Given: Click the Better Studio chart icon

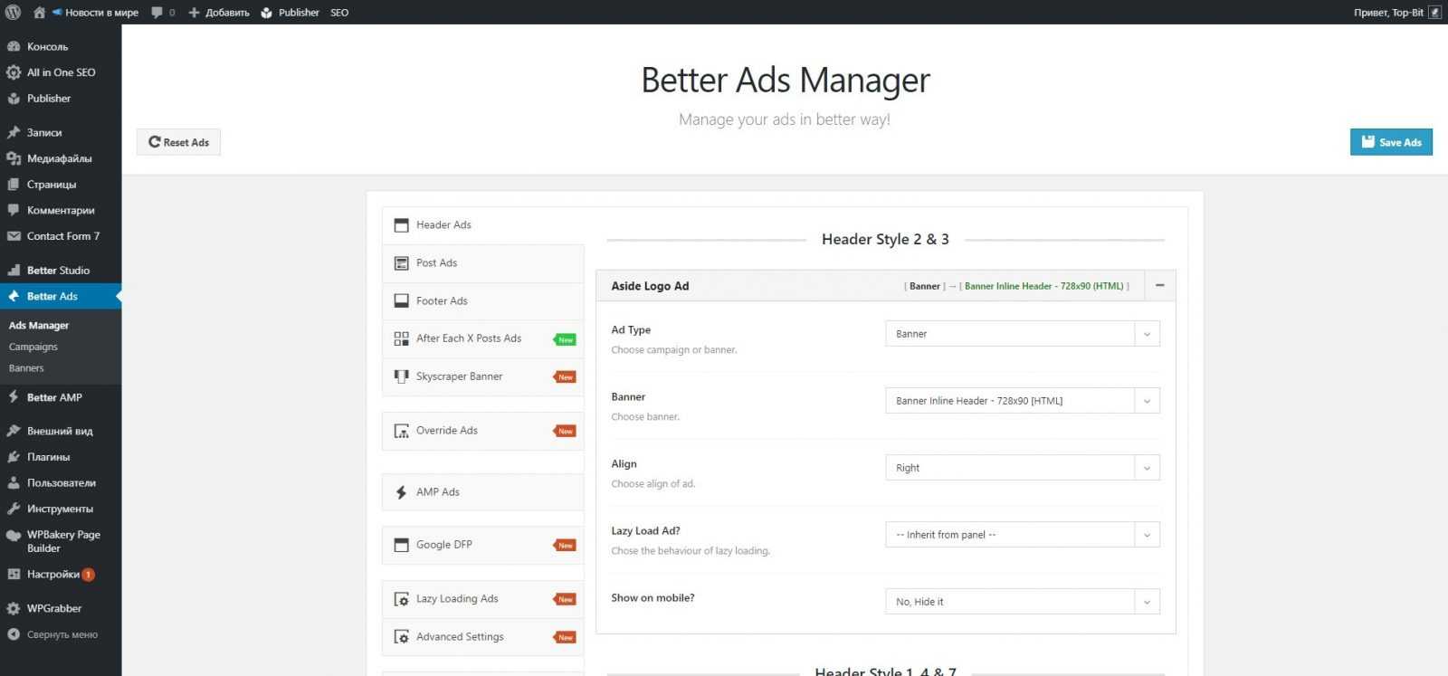Looking at the screenshot, I should coord(14,270).
